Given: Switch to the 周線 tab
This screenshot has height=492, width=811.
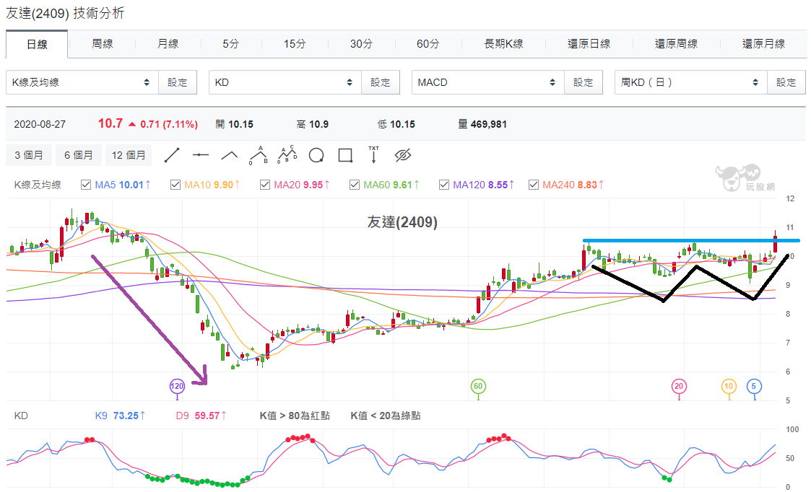Looking at the screenshot, I should coord(103,44).
